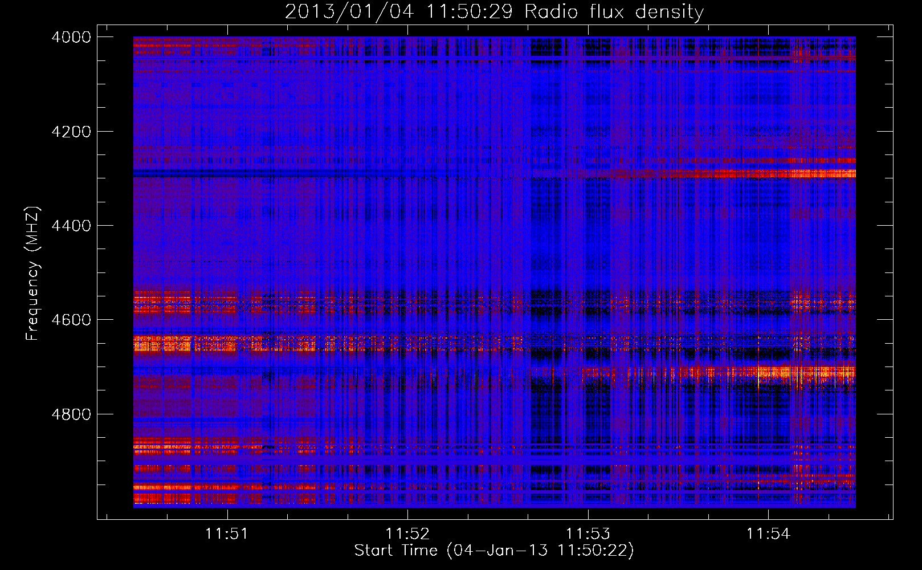Select the 4200 frequency tick label
The width and height of the screenshot is (922, 570).
click(71, 132)
